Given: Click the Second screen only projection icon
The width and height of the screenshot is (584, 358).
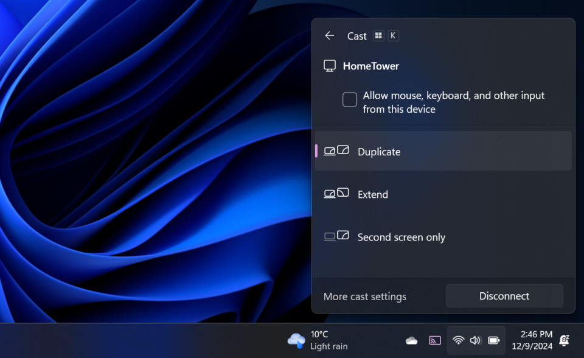Looking at the screenshot, I should click(336, 236).
